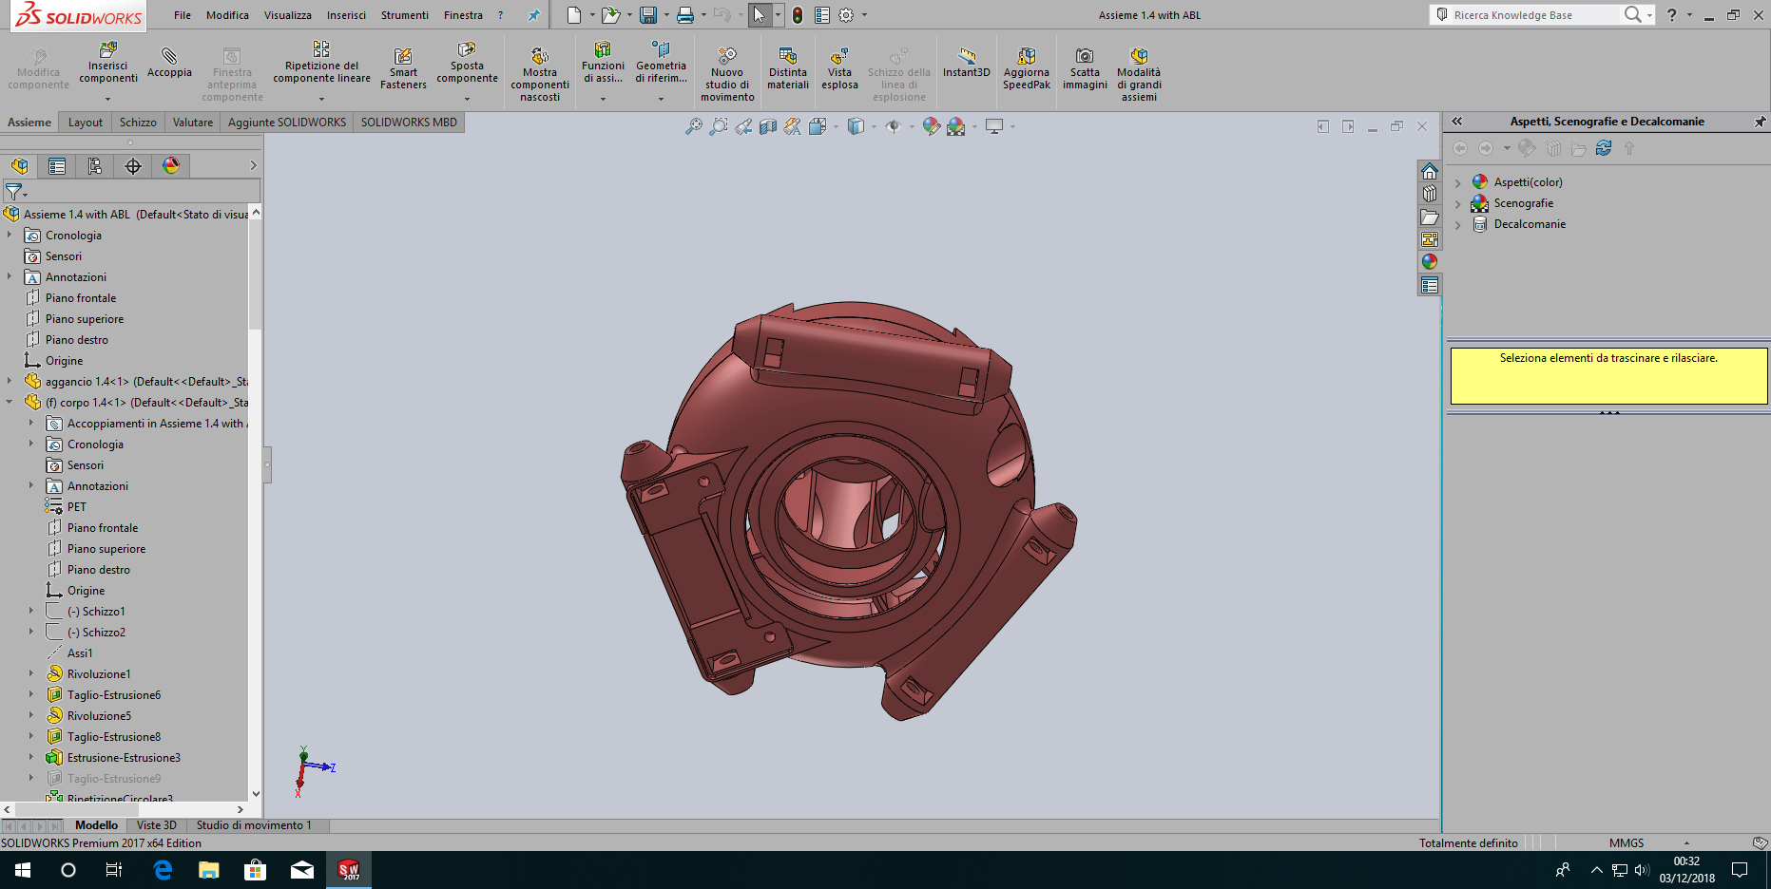Select the Accoppia mate tool
The image size is (1771, 889).
pos(169,63)
